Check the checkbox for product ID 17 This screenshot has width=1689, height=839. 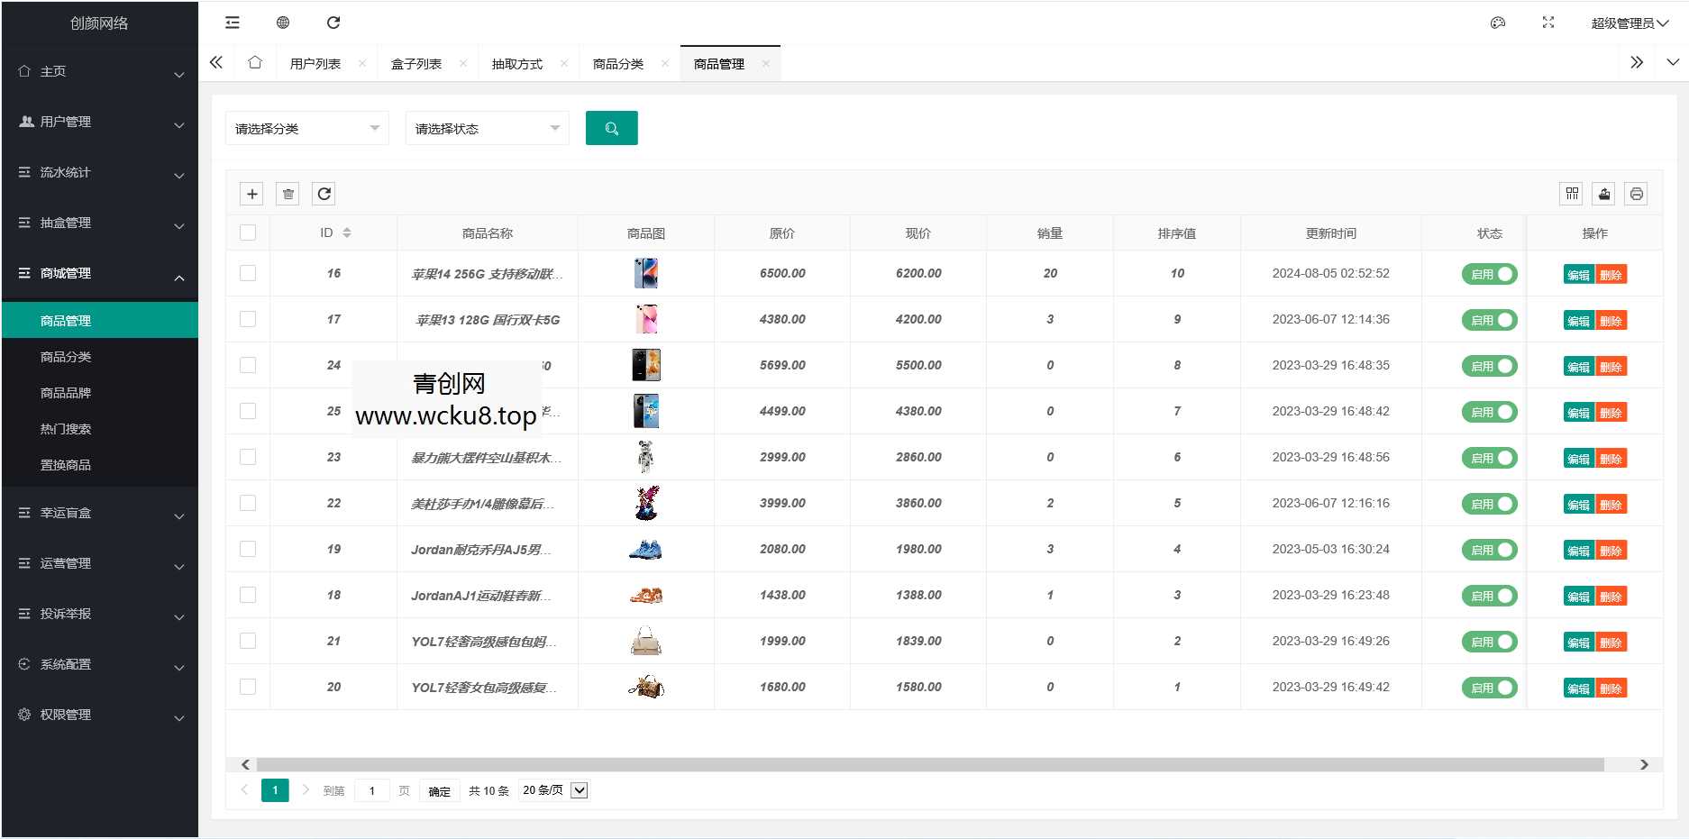248,319
